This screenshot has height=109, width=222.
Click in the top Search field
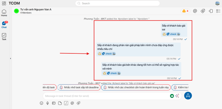point(117,3)
